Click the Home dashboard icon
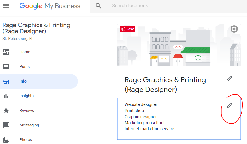The height and width of the screenshot is (144, 247). click(6, 52)
